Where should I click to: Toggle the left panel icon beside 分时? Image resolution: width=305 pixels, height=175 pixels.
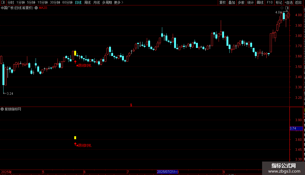point(3,2)
